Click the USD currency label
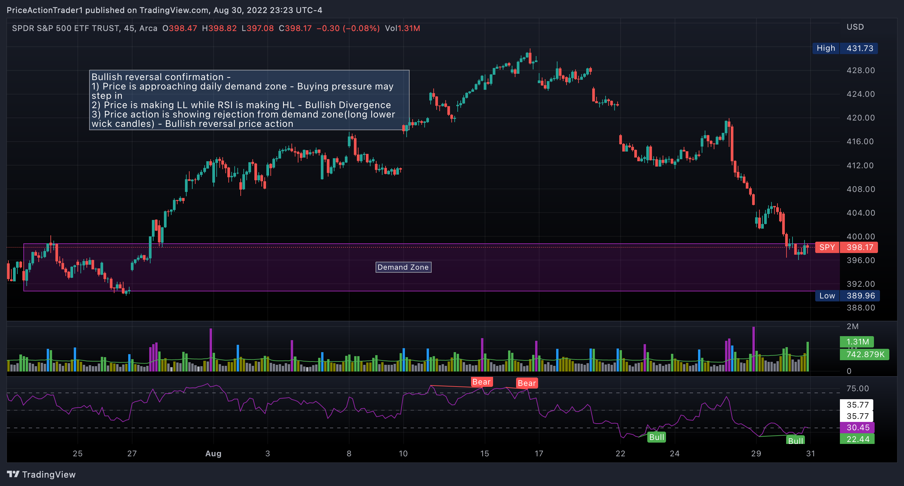This screenshot has height=486, width=904. pos(855,27)
